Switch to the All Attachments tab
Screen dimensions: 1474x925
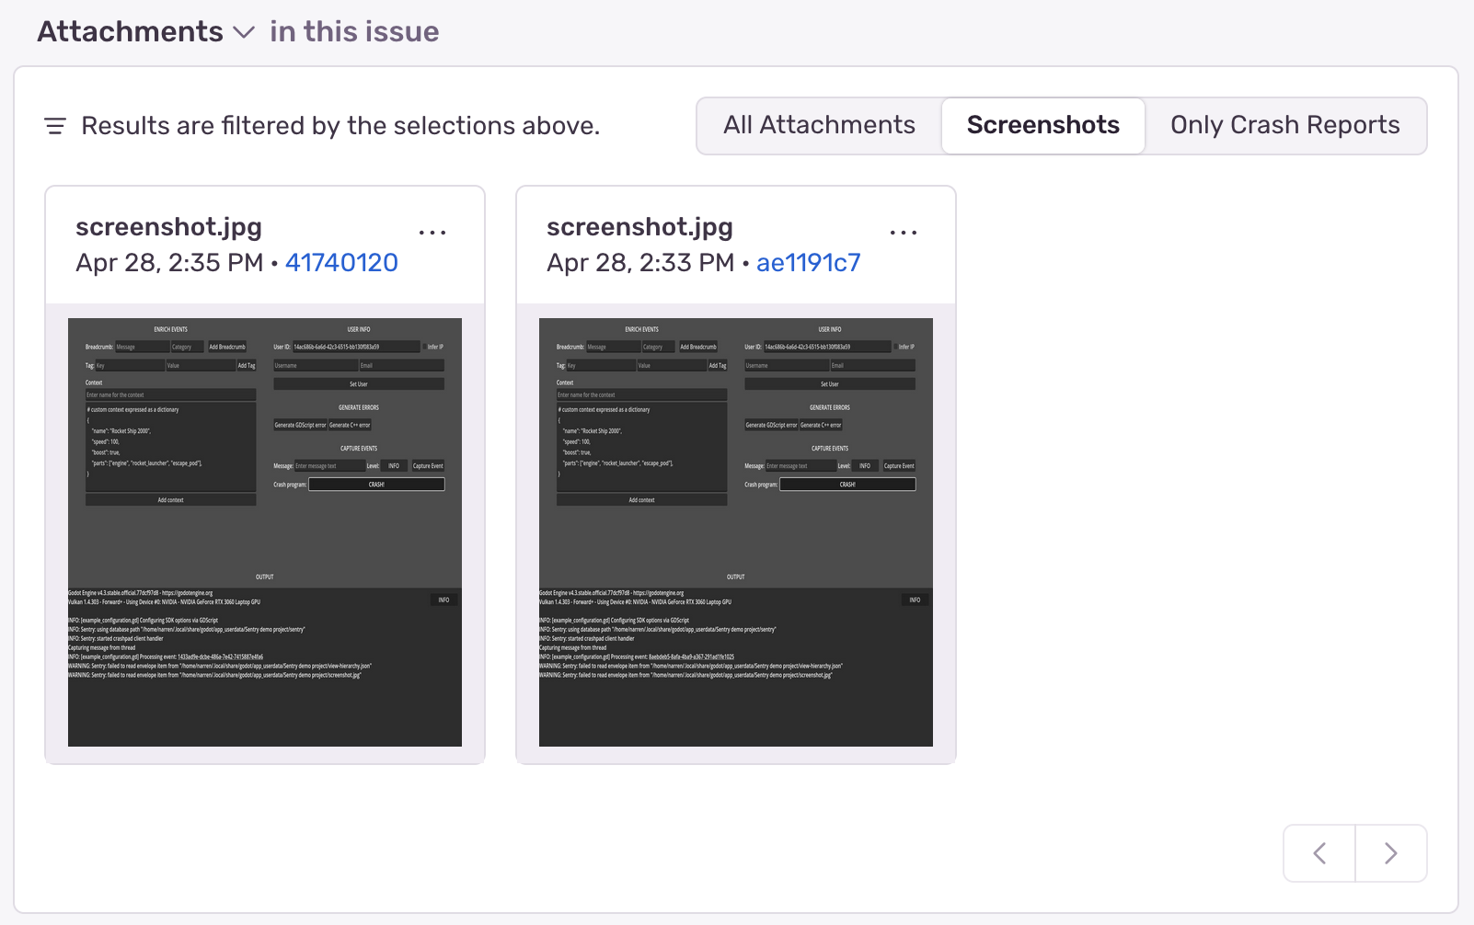pos(818,125)
